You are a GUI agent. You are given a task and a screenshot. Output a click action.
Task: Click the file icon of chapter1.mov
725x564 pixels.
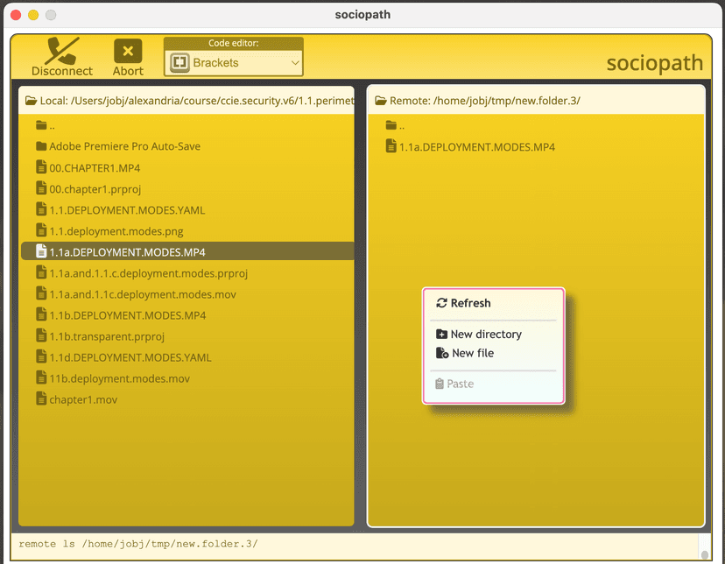click(41, 398)
